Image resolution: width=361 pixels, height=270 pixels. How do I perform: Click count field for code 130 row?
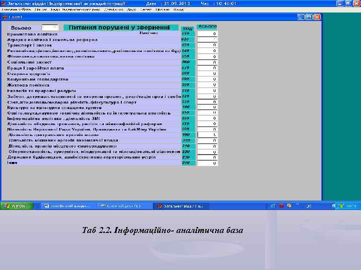(x=207, y=101)
